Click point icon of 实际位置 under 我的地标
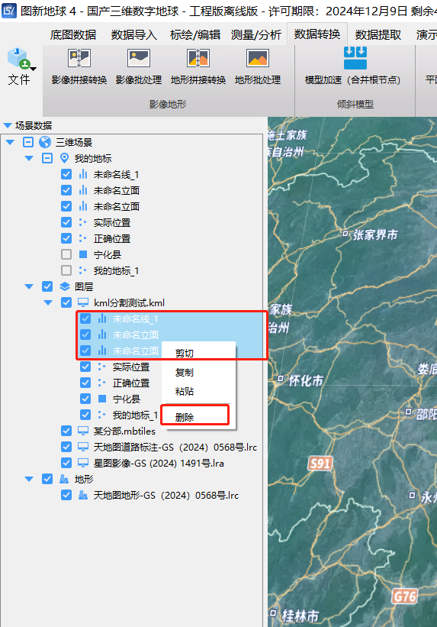 point(82,222)
